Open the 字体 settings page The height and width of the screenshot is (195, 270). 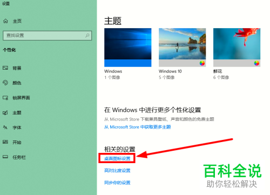tap(17, 127)
